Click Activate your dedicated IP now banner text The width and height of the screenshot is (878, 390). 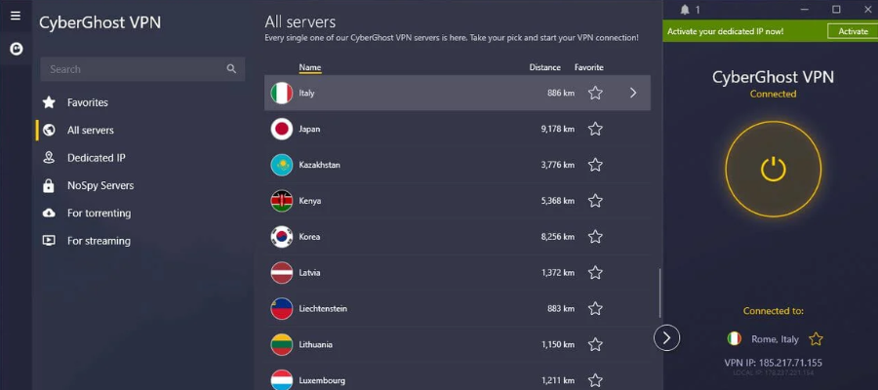point(725,31)
